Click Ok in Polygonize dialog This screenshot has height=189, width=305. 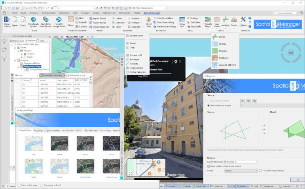(x=297, y=180)
